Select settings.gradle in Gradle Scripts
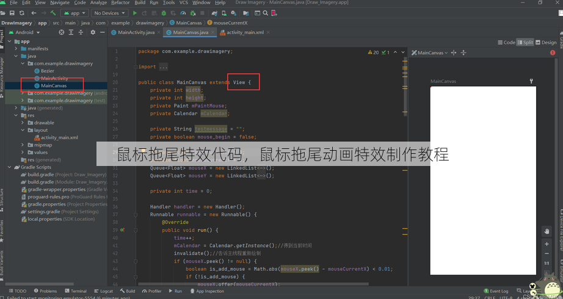Viewport: 563px width, 299px height. pos(60,212)
